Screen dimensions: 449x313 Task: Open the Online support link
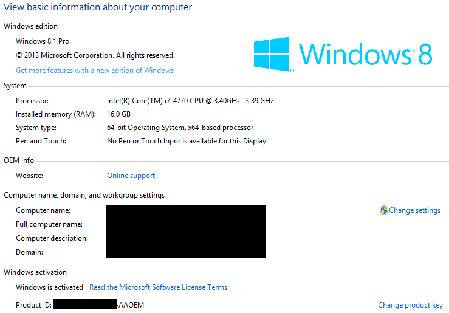(131, 176)
